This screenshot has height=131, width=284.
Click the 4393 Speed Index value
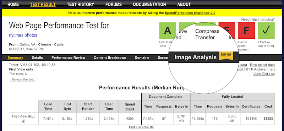click(130, 119)
